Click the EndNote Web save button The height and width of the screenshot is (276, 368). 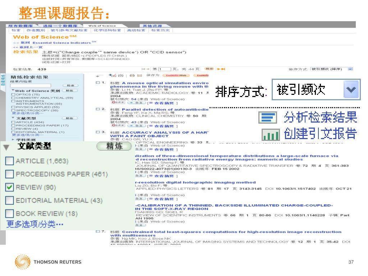[176, 75]
